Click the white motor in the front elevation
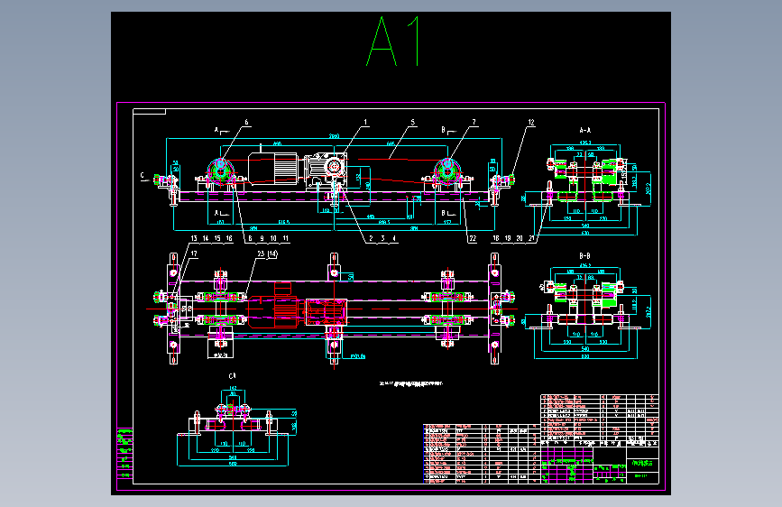This screenshot has width=782, height=507. click(x=273, y=168)
